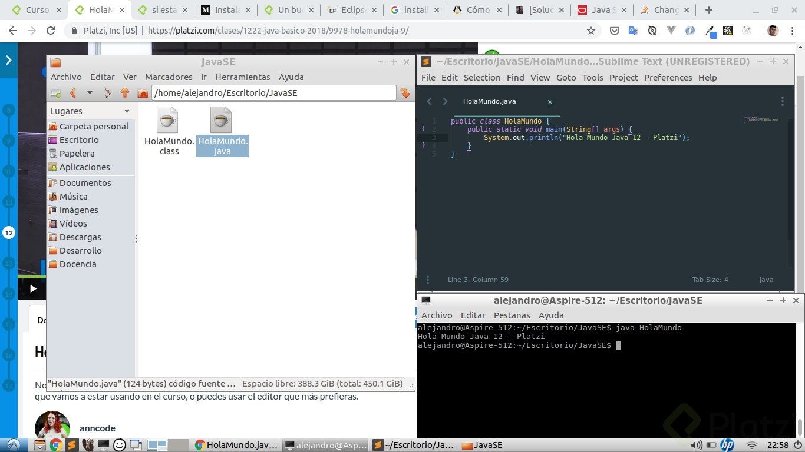
Task: Go forward with file manager's right arrow
Action: click(x=107, y=93)
